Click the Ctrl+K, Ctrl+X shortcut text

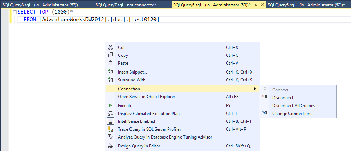[x=239, y=72]
